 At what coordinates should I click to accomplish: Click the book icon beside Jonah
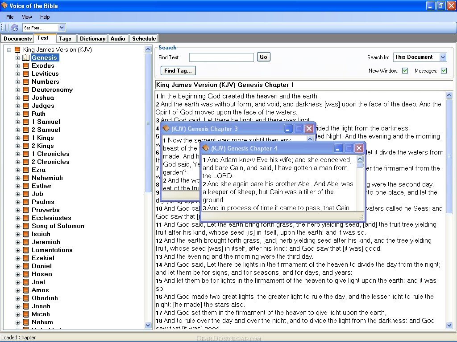pyautogui.click(x=26, y=306)
